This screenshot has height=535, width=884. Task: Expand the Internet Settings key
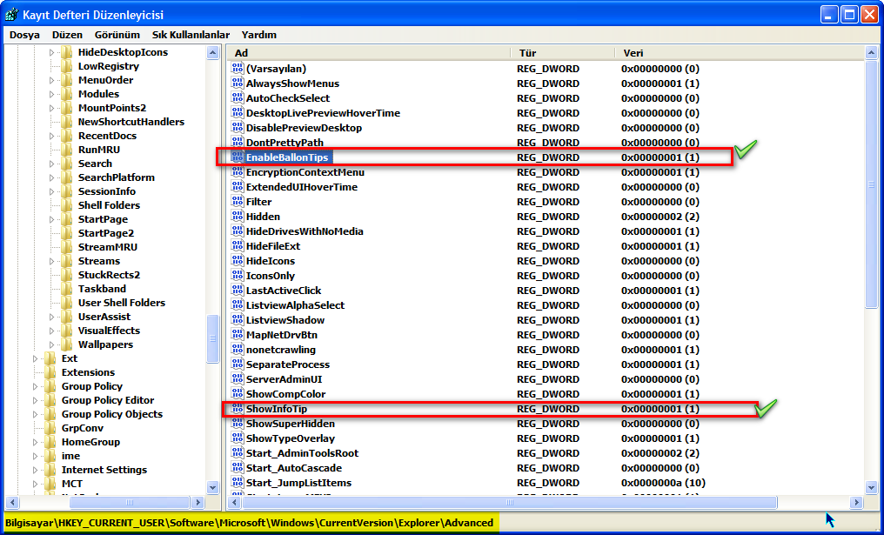[x=36, y=470]
